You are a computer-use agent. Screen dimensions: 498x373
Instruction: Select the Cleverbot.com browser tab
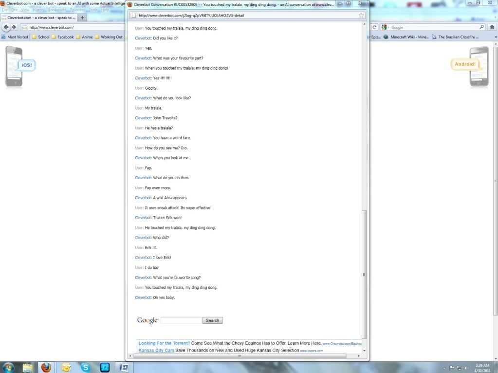coord(38,18)
